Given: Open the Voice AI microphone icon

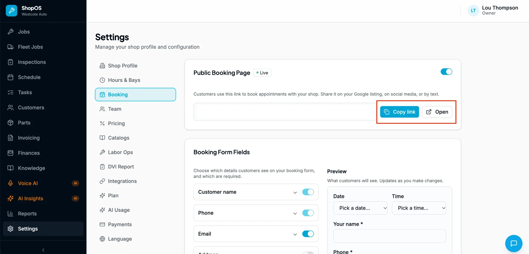Looking at the screenshot, I should tap(11, 183).
